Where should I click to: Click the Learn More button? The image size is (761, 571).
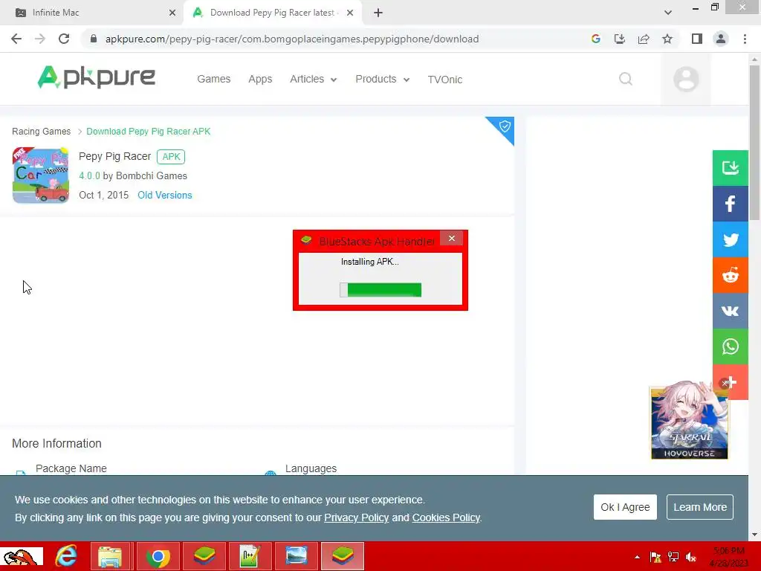click(x=700, y=507)
